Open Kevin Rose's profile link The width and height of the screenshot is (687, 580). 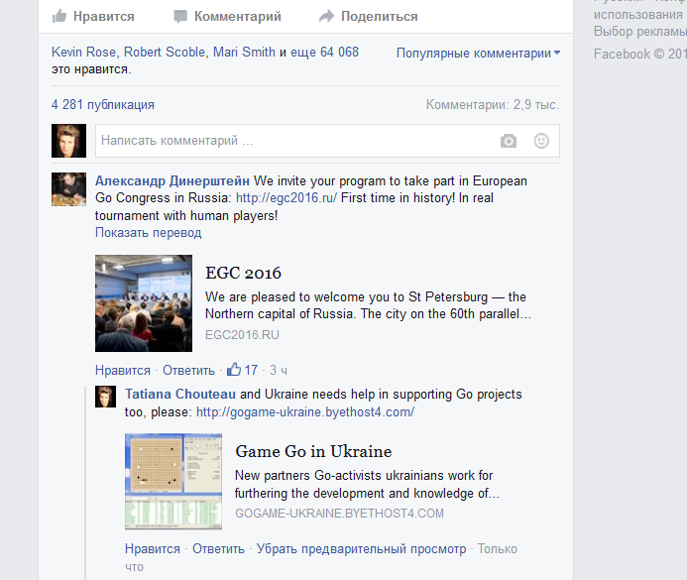coord(84,52)
